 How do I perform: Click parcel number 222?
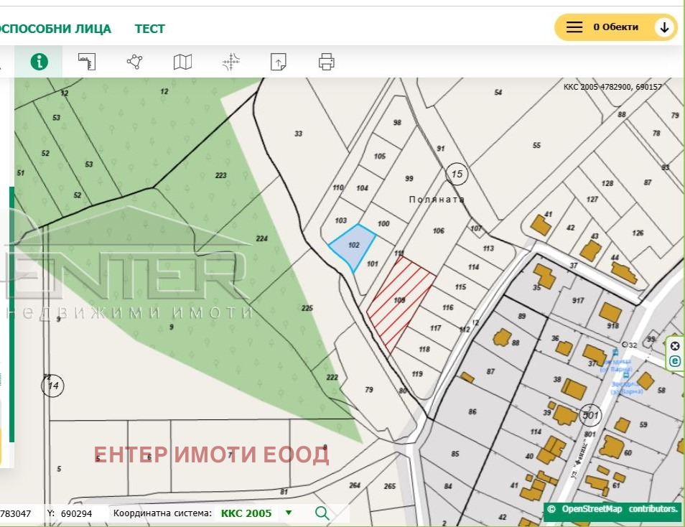332,377
